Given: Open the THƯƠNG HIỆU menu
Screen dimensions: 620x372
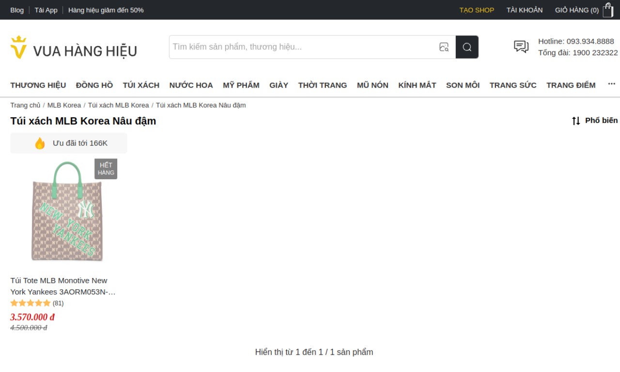Looking at the screenshot, I should coord(38,85).
